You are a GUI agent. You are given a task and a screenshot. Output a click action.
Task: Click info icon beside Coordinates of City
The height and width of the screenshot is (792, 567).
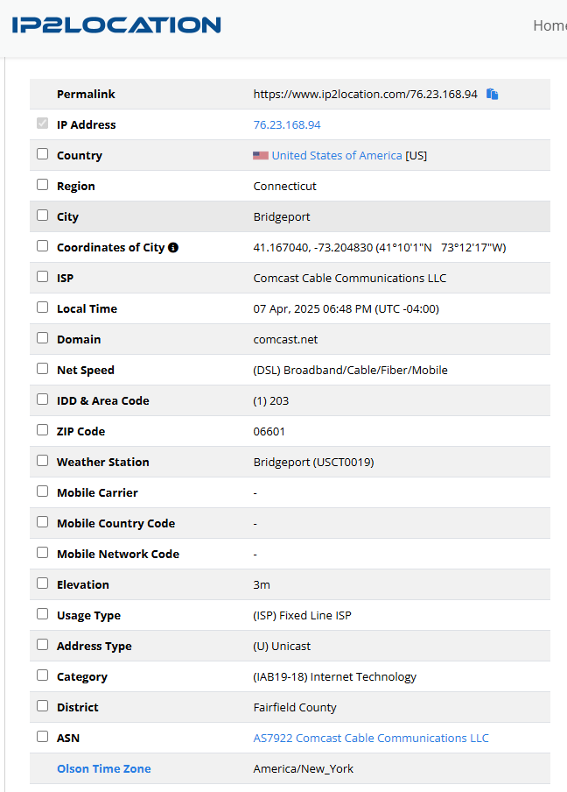click(173, 248)
